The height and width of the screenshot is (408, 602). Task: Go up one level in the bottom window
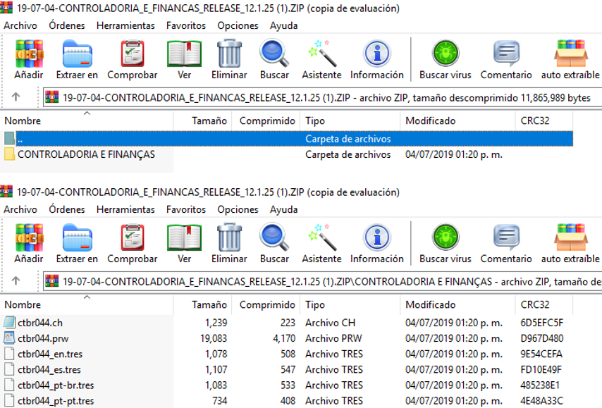tap(16, 280)
